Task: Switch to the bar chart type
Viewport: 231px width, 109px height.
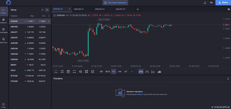Action: (x=147, y=72)
